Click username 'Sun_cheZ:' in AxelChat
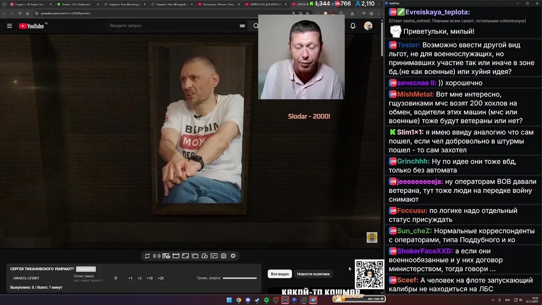Image resolution: width=542 pixels, height=305 pixels. (415, 231)
